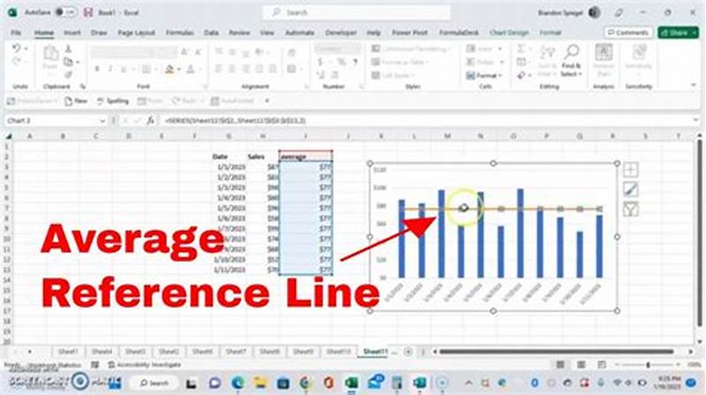This screenshot has width=706, height=395.
Task: Switch to Page Layout view icon
Action: pyautogui.click(x=582, y=365)
